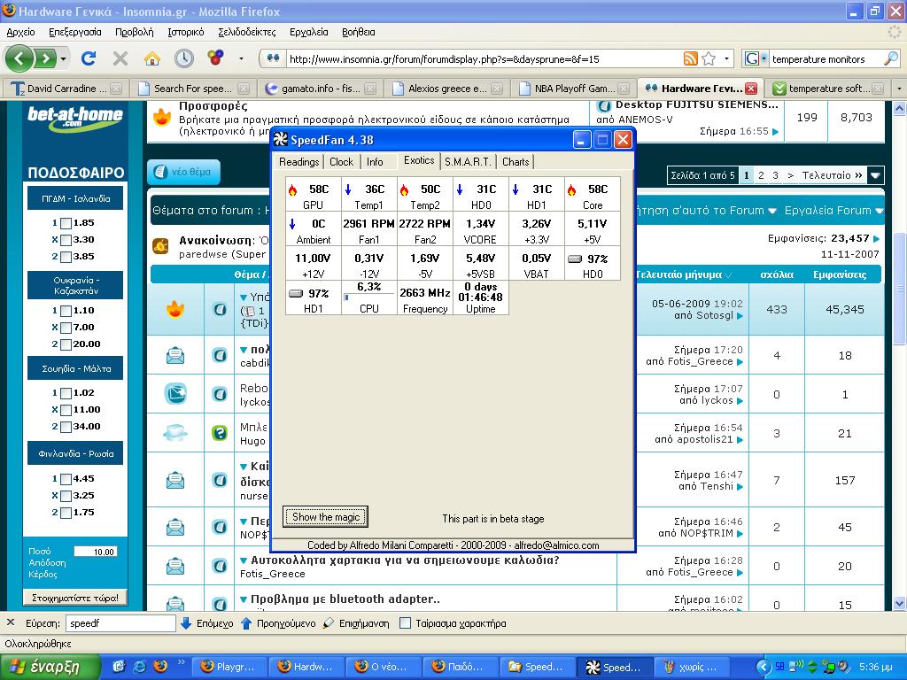
Task: Go to forum page 2 link
Action: coord(761,175)
